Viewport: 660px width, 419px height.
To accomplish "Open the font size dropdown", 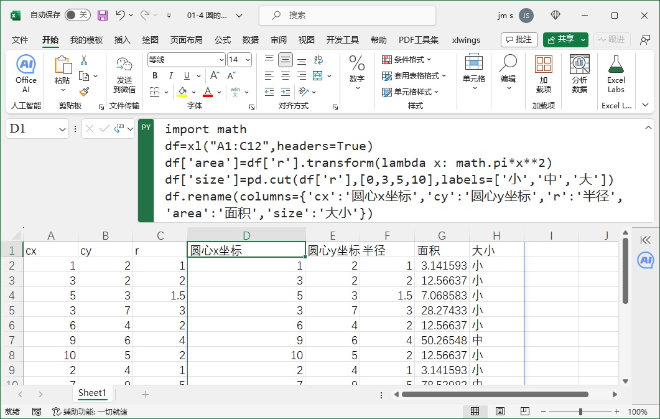I will pos(248,60).
